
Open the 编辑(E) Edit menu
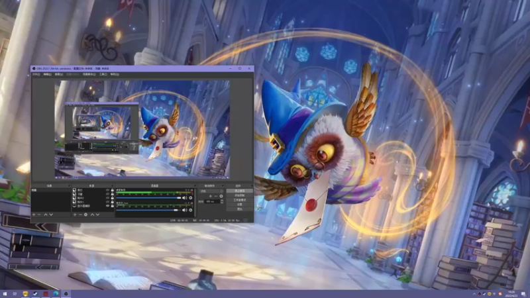(x=47, y=74)
